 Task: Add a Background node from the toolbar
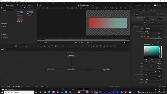16,46
